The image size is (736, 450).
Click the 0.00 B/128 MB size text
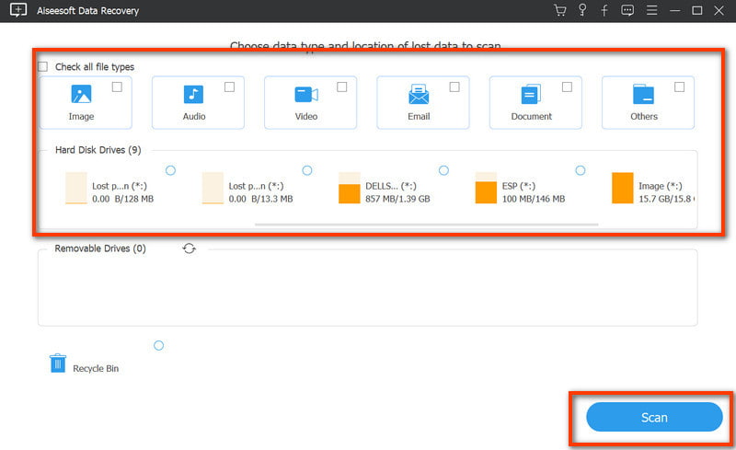pos(122,199)
